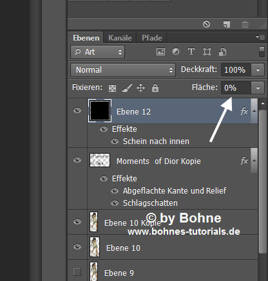Screen dimensions: 268x281
Task: Open the Layers panel flyout menu
Action: 260,37
